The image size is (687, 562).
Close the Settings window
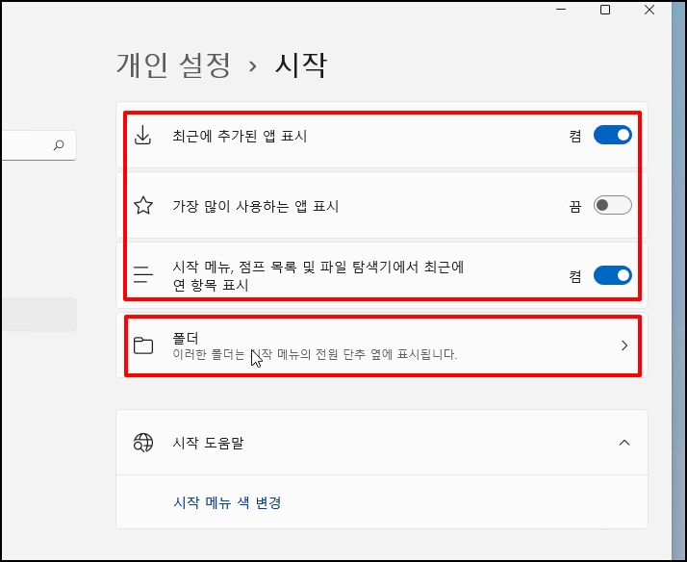[x=649, y=10]
